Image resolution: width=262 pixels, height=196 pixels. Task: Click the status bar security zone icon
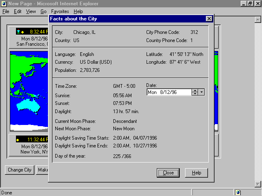[238, 192]
